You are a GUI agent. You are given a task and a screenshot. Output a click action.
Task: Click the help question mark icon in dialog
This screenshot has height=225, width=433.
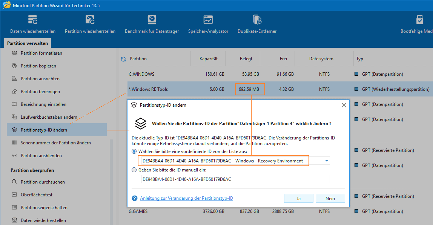point(135,198)
